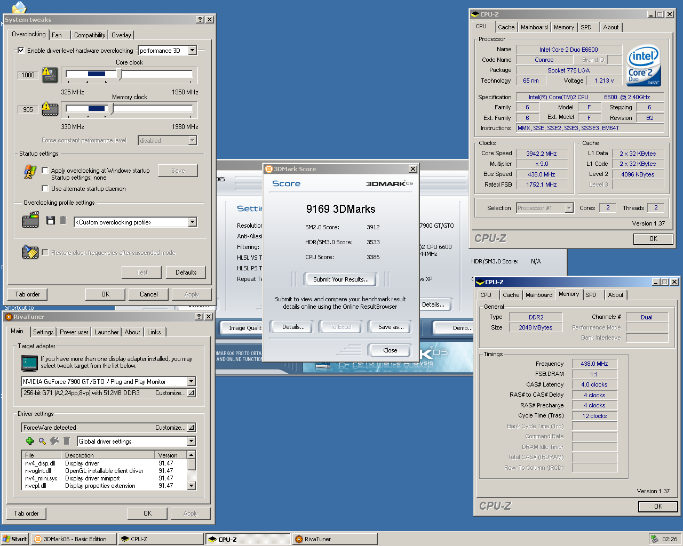This screenshot has width=683, height=546.
Task: Click the Memory clock slider handle
Action: 111,108
